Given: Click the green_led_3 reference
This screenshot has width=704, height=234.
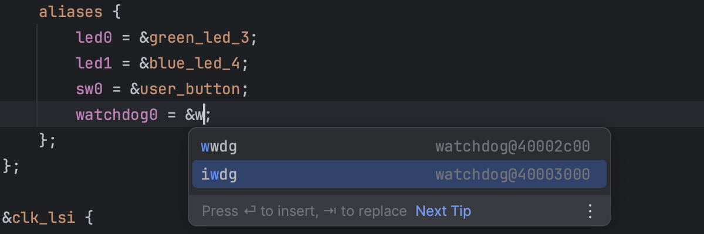Looking at the screenshot, I should coord(199,38).
